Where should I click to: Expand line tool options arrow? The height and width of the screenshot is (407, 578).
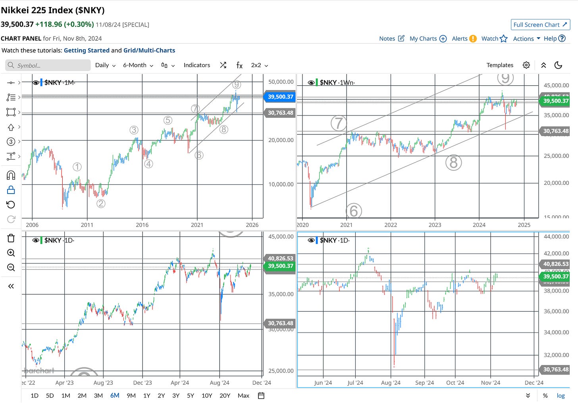point(19,83)
